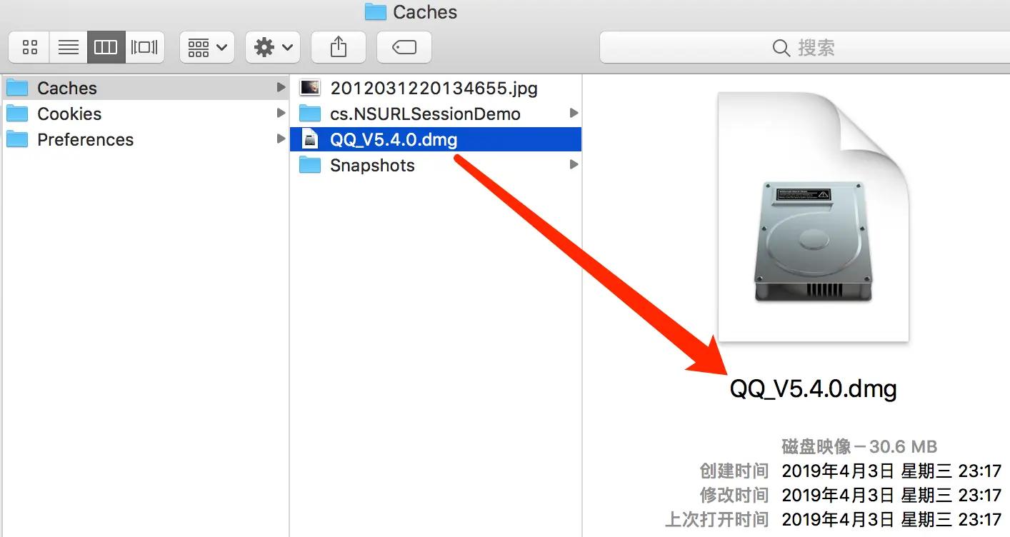Screen dimensions: 1010x537
Task: Expand arrow next to Snapshots
Action: [574, 164]
